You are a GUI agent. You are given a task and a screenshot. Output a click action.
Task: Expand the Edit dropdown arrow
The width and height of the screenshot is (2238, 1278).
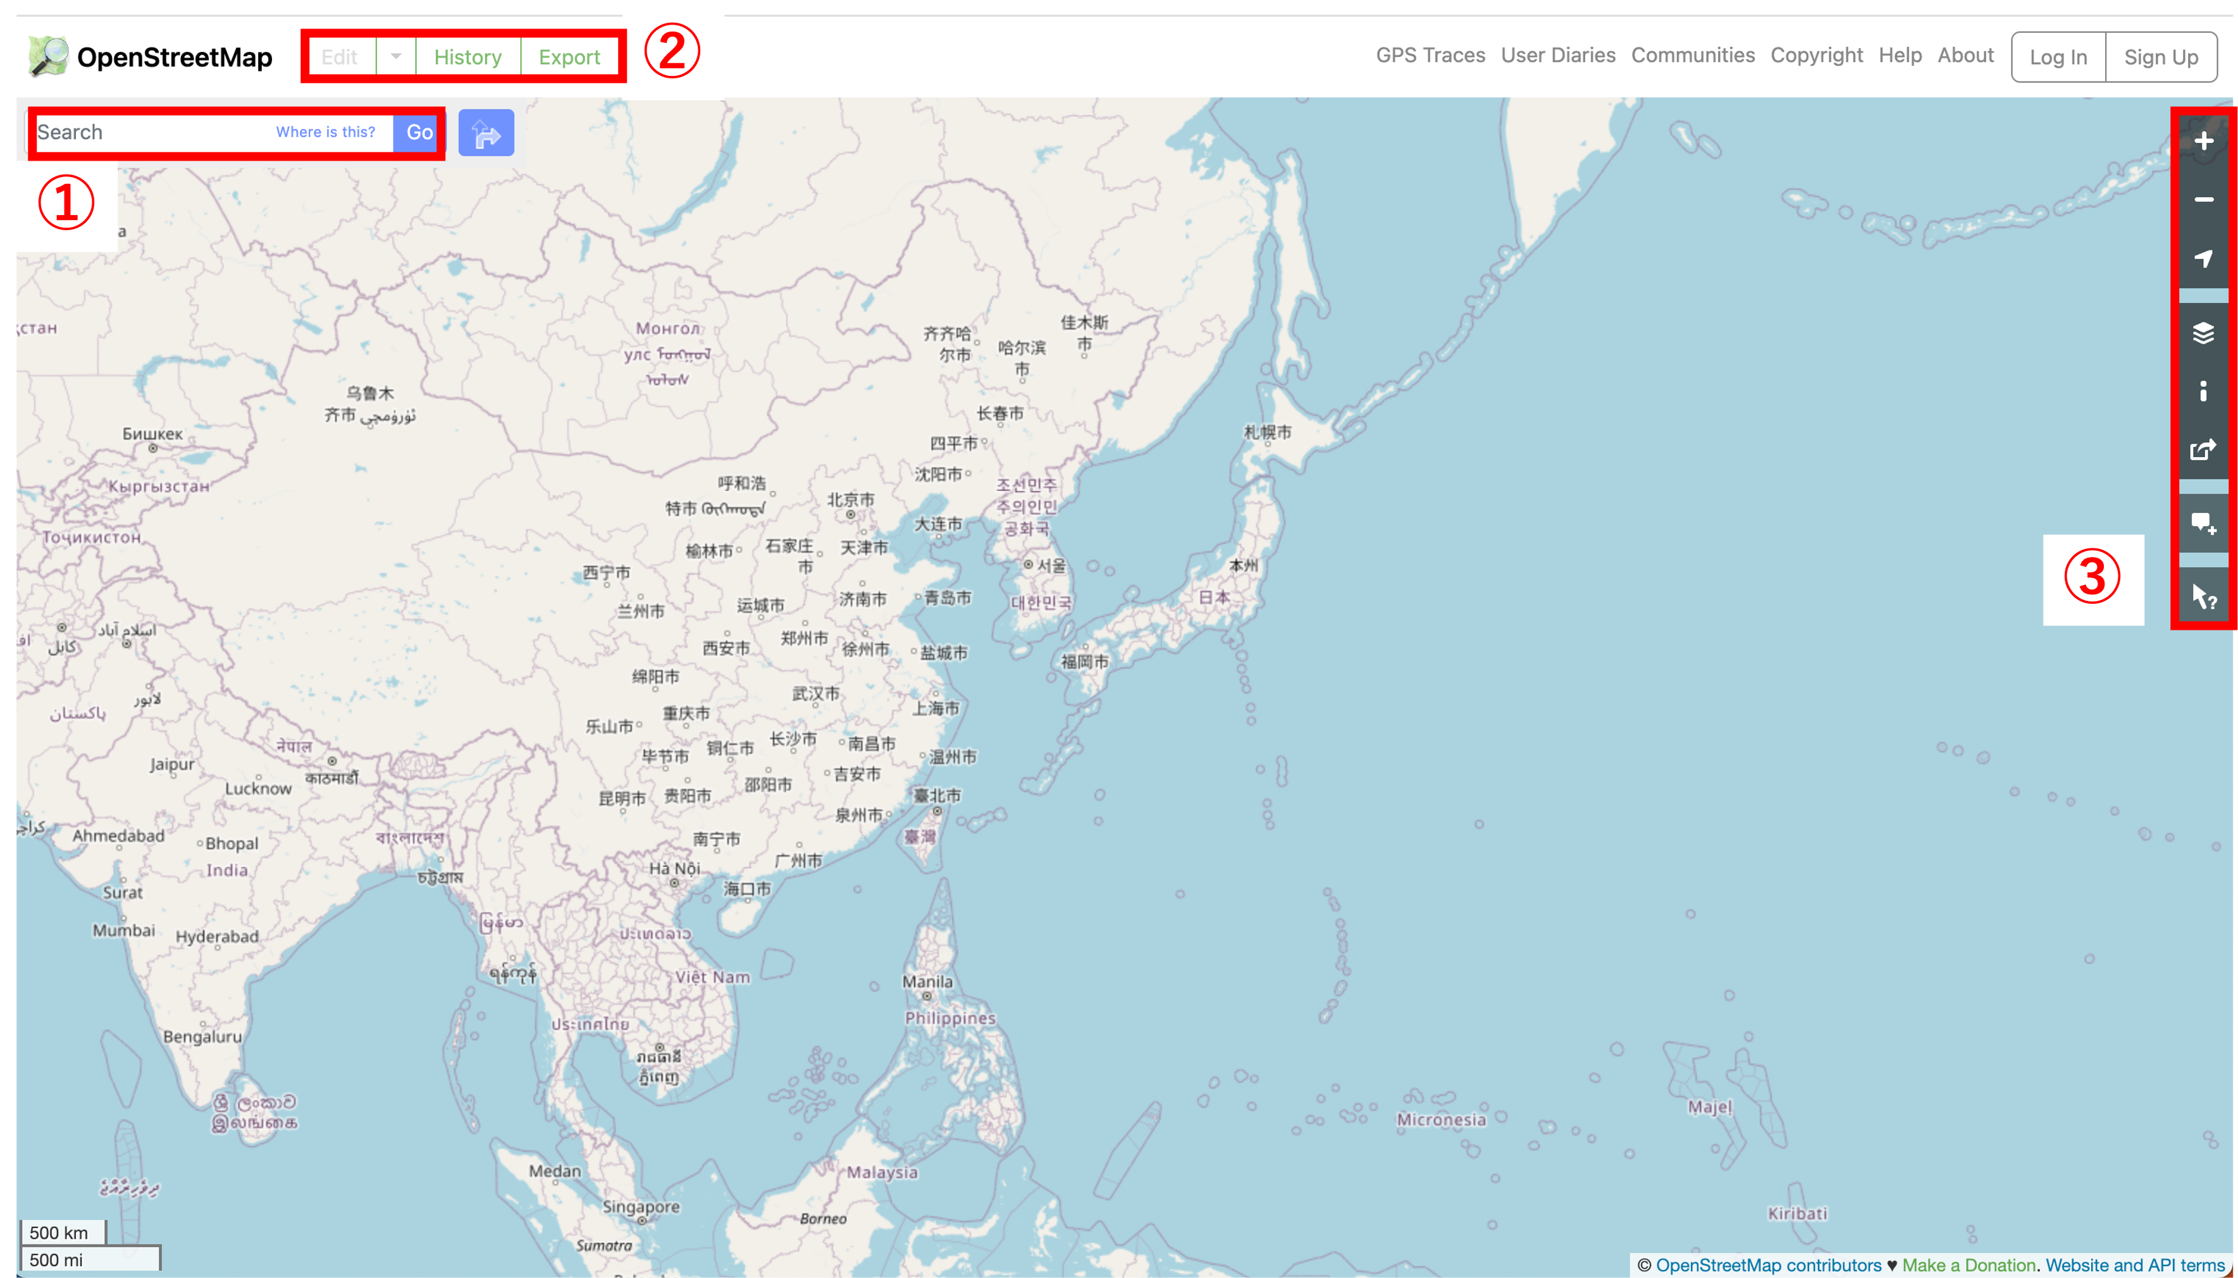(x=396, y=57)
